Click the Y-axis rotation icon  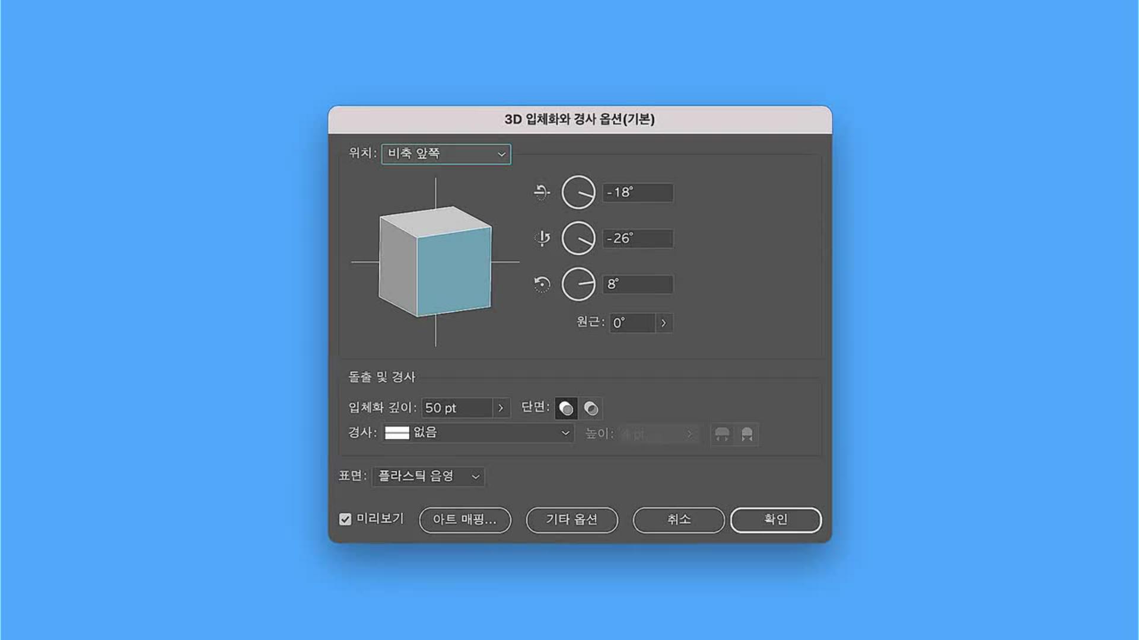point(542,238)
